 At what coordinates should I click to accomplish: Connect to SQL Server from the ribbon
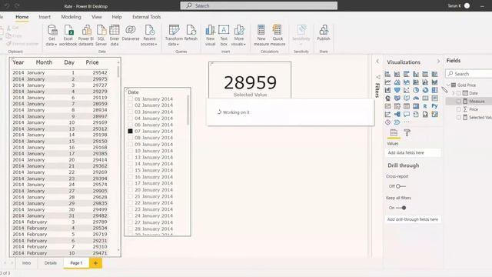[101, 35]
